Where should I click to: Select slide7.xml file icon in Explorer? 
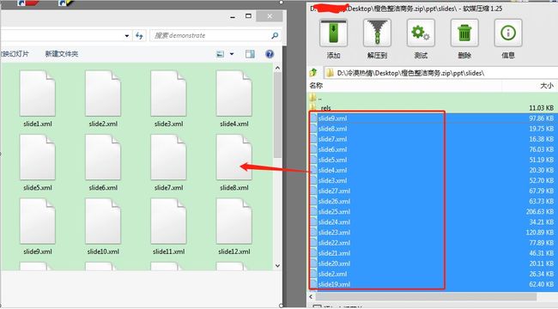point(168,157)
